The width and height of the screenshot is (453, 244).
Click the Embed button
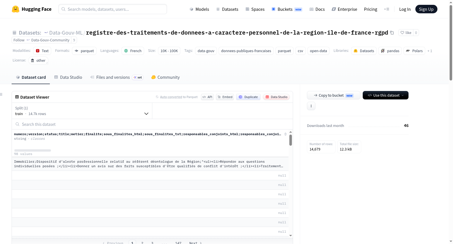pos(225,97)
